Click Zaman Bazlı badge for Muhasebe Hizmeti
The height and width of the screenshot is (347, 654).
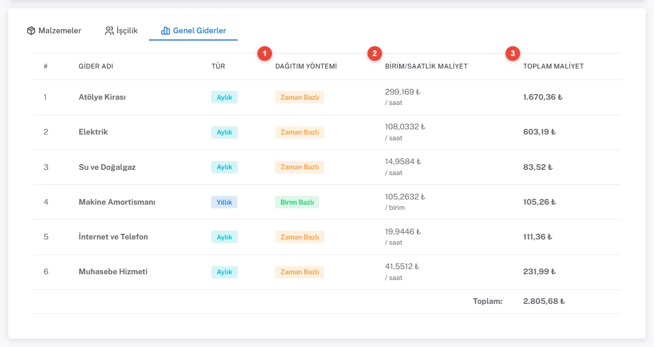[x=299, y=272]
